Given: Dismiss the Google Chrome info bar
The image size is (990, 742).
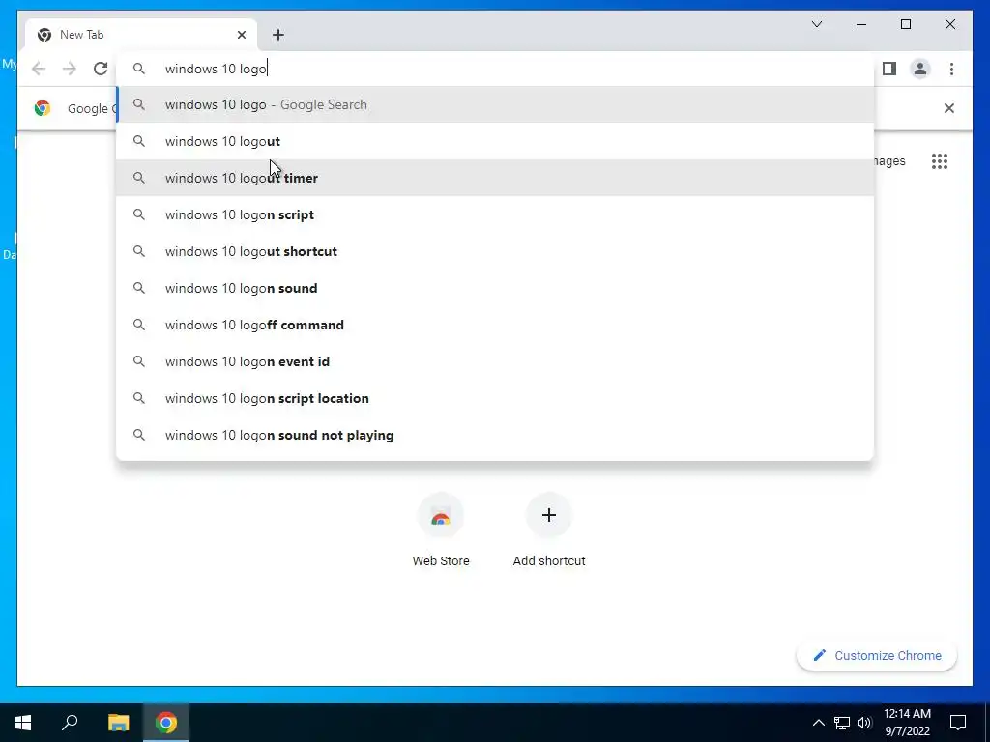Looking at the screenshot, I should [949, 108].
